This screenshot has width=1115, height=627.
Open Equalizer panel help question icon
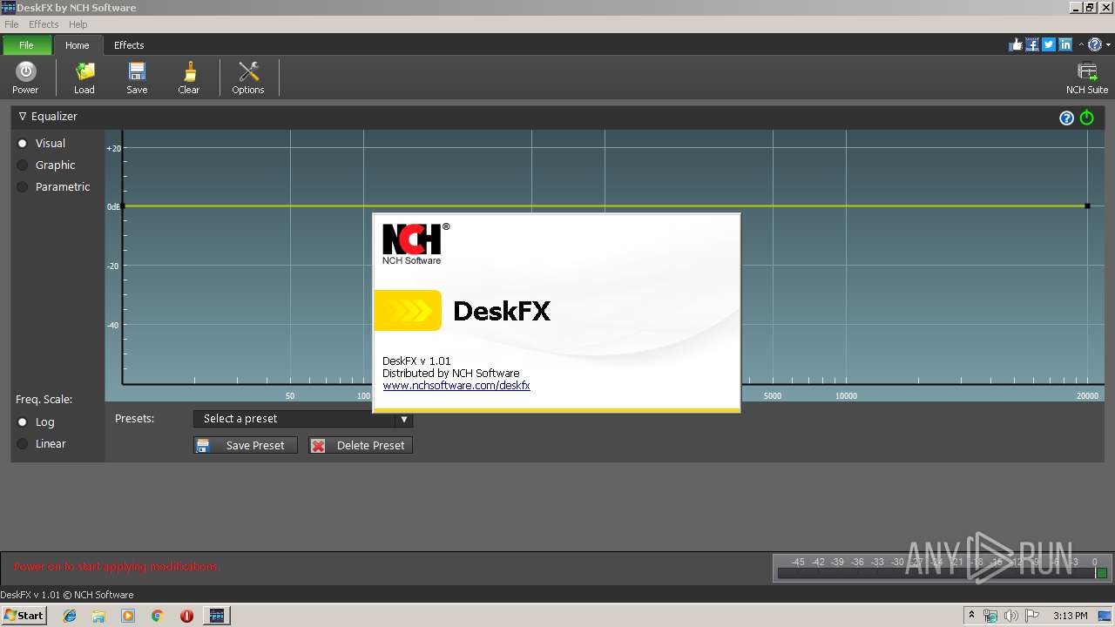pos(1066,118)
